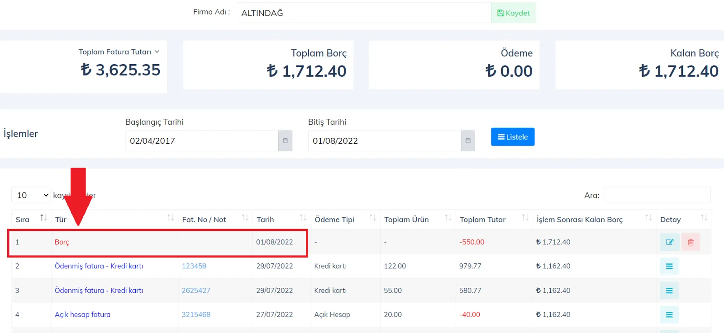724x333 pixels.
Task: Sort by the Fat. No / Not column arrows
Action: tap(245, 218)
